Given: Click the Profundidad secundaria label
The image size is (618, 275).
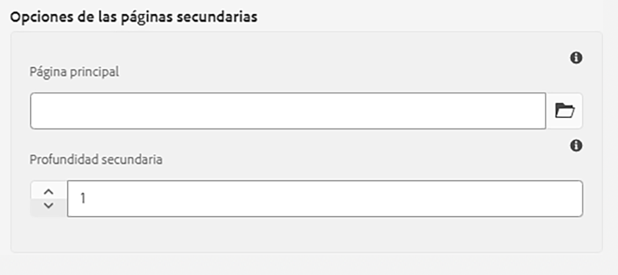Looking at the screenshot, I should point(96,160).
